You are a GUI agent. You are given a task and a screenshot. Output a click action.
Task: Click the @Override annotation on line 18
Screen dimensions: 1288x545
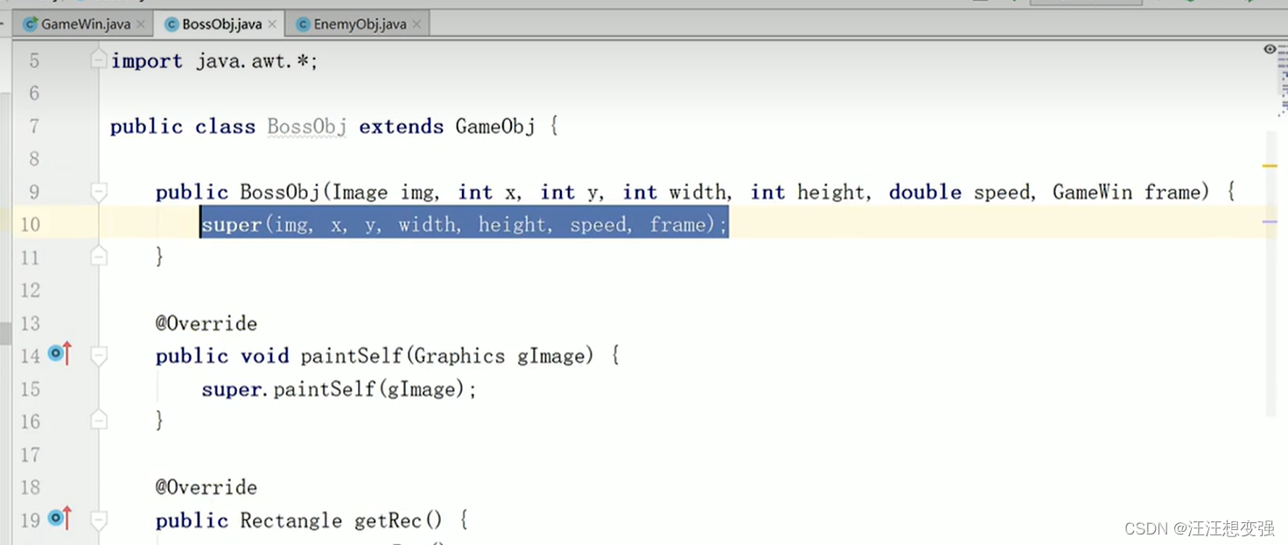(x=206, y=487)
